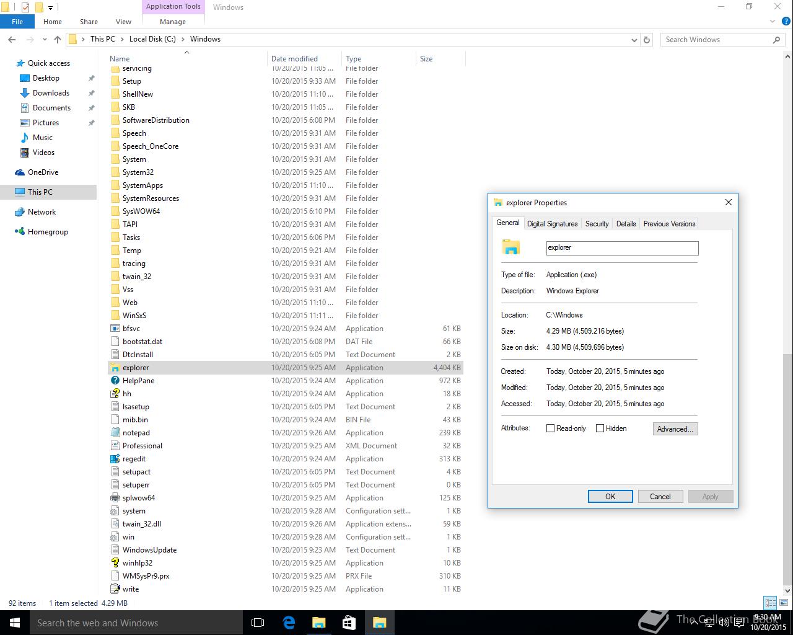Open Task View on the taskbar
The image size is (793, 635).
pos(258,623)
